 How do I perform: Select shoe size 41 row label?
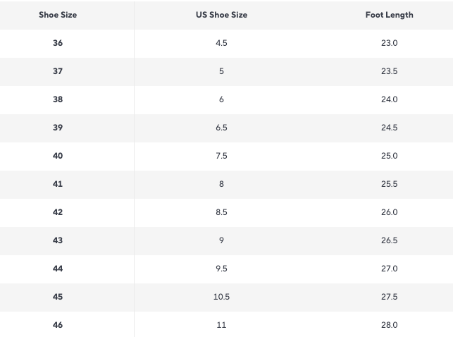pos(58,184)
